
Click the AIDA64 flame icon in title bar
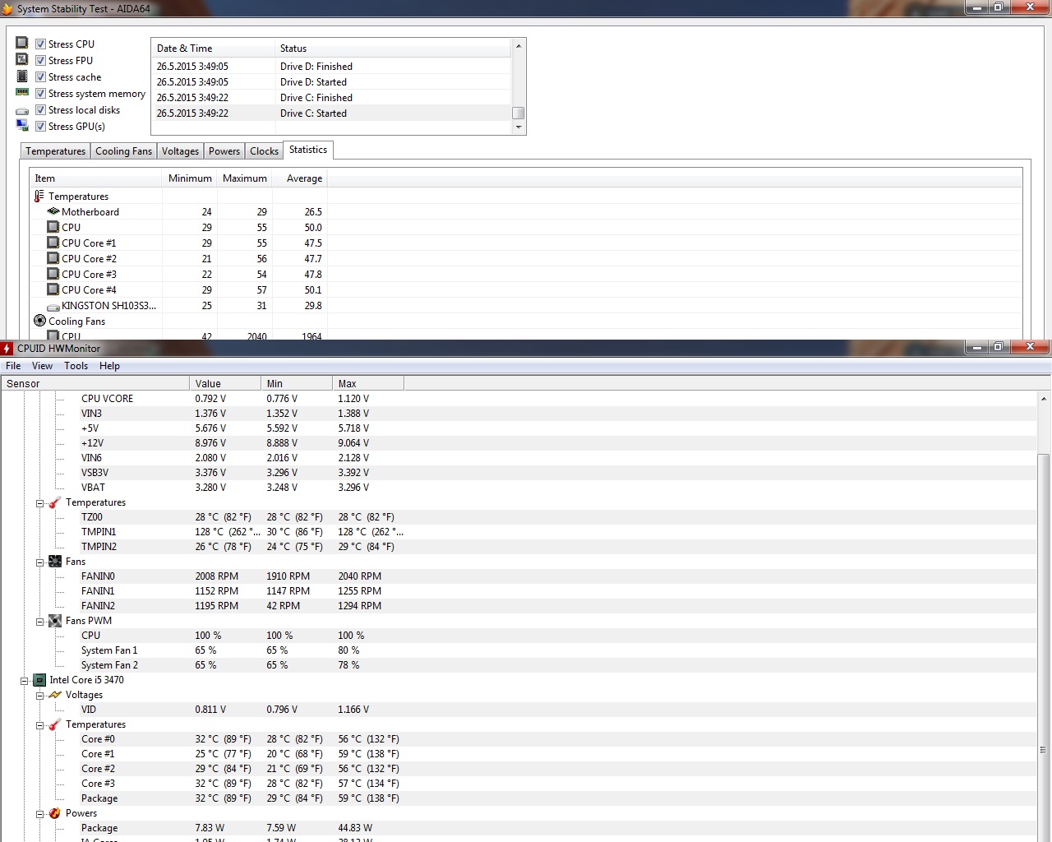point(7,8)
